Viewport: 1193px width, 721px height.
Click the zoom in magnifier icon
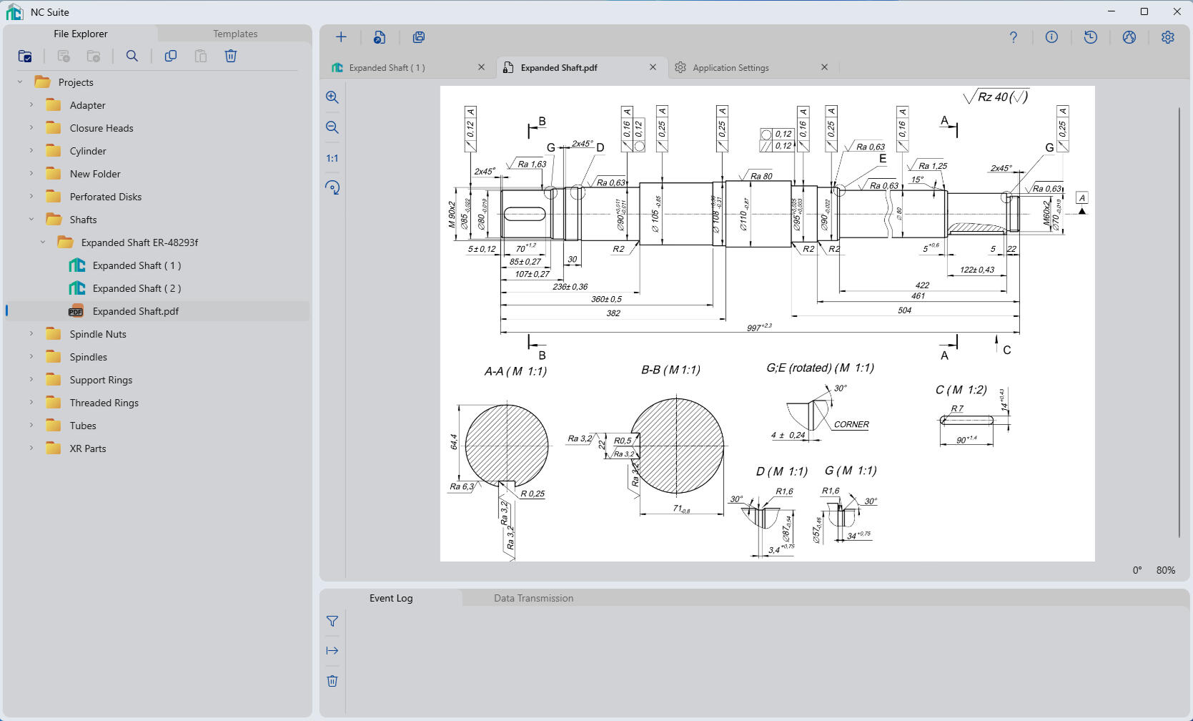[x=332, y=97]
